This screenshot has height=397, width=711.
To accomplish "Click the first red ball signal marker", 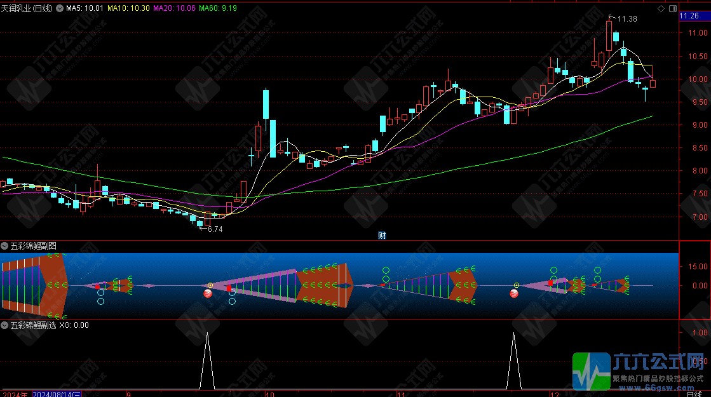I will (x=207, y=293).
